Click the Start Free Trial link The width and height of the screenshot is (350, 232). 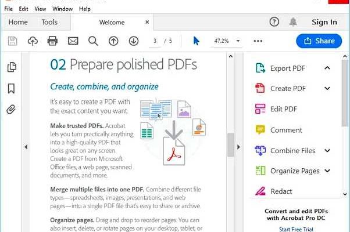(296, 229)
